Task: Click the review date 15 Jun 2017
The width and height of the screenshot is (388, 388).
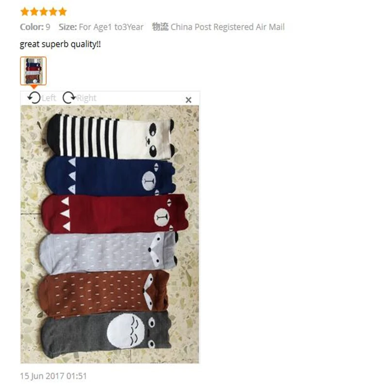Action: (x=53, y=376)
